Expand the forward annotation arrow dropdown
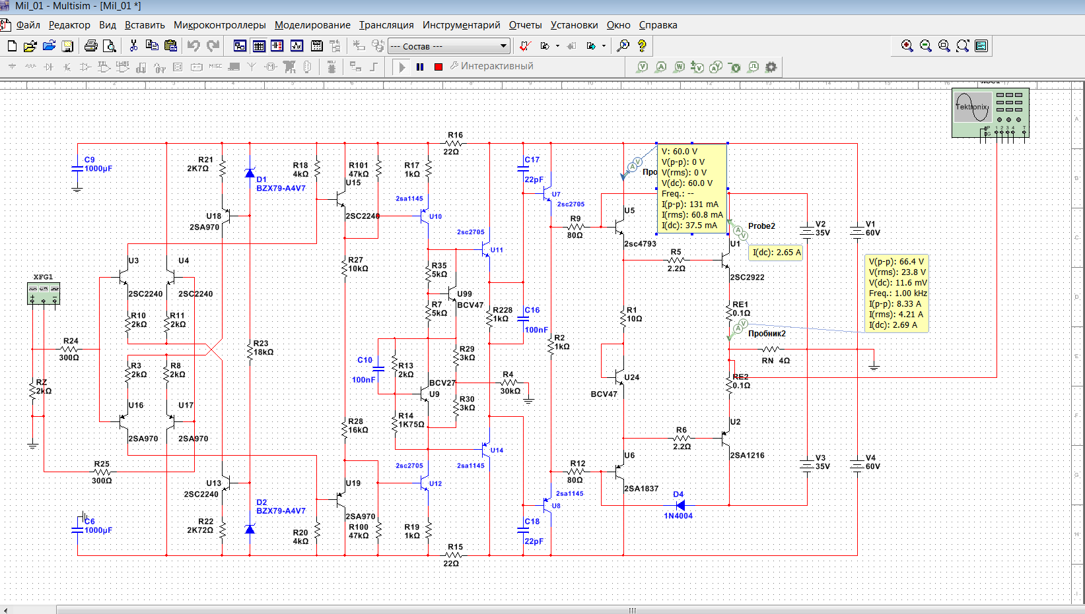Screen dimensions: 1085x614 [x=604, y=46]
